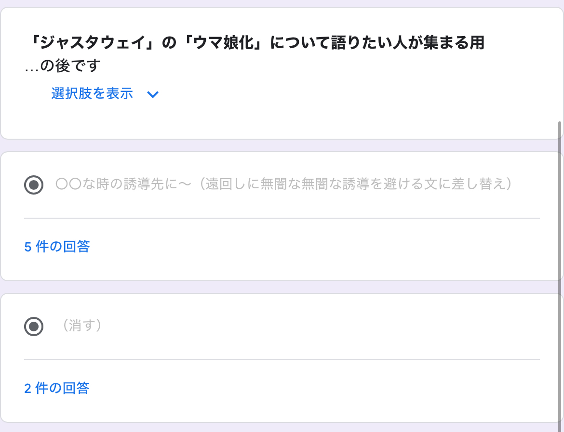The height and width of the screenshot is (432, 564).
Task: Select the 〇〇な時の誘導先に radio button
Action: (34, 184)
